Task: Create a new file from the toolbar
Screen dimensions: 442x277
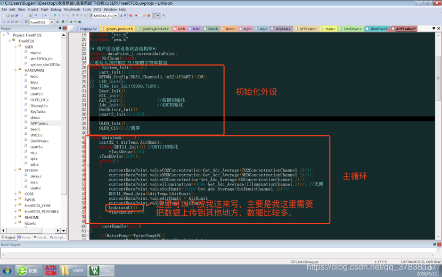Action: point(4,15)
